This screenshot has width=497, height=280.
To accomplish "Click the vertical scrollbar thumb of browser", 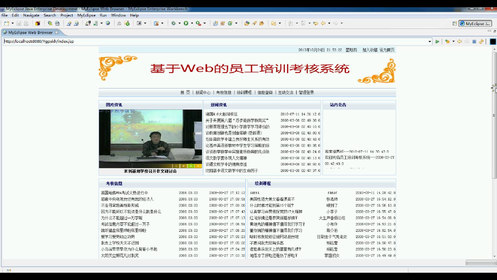I will (494, 115).
